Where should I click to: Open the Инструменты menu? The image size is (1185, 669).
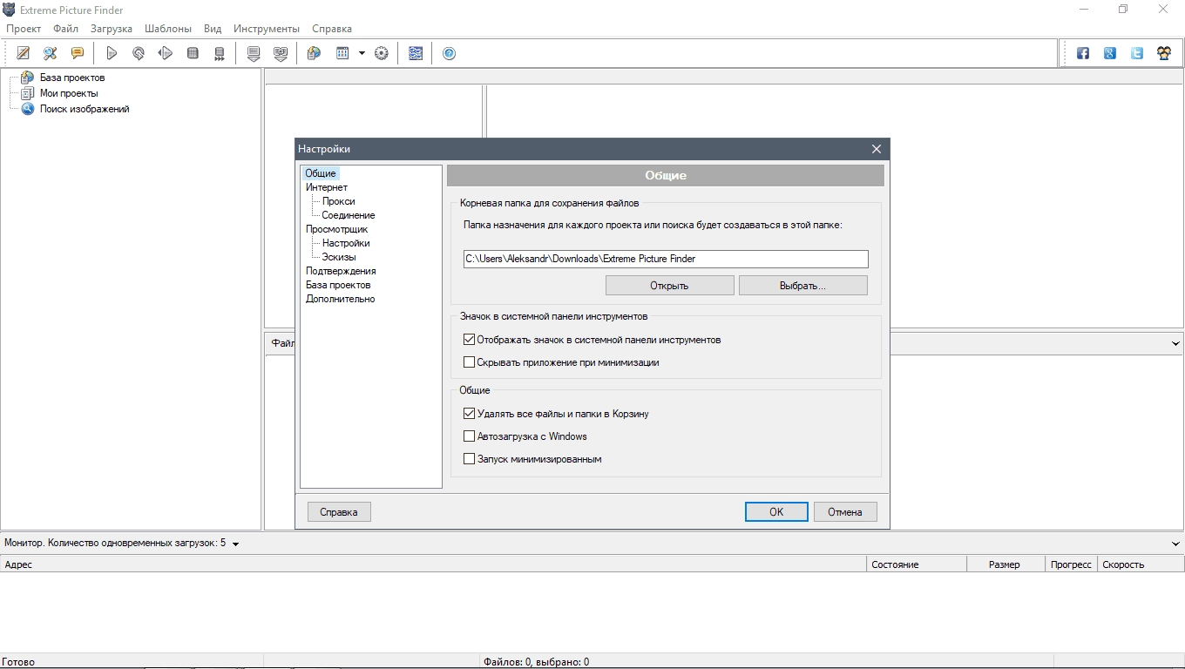coord(267,29)
